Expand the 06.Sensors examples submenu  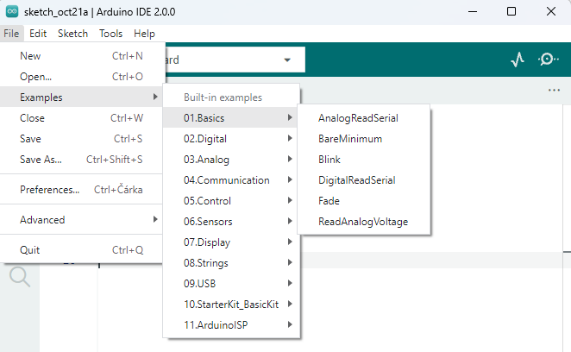[x=231, y=222]
